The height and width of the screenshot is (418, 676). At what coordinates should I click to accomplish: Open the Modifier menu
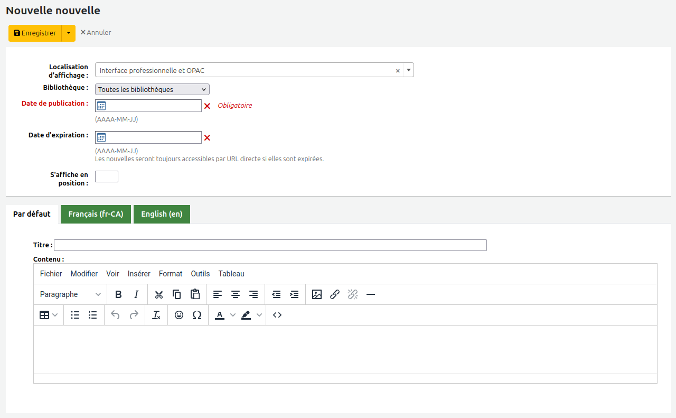(x=84, y=274)
